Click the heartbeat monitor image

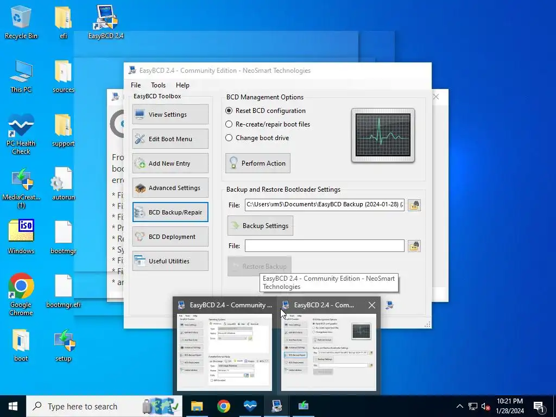point(383,135)
